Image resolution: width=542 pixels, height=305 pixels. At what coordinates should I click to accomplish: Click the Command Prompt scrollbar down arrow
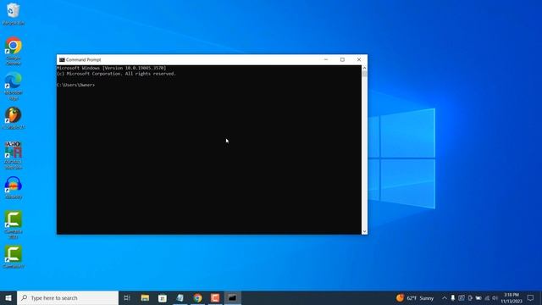(364, 231)
